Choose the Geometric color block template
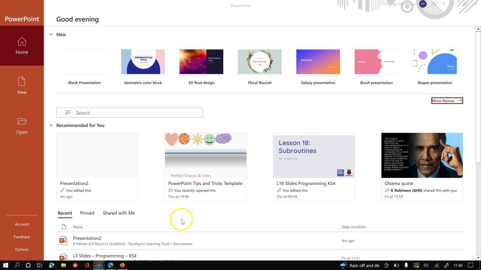Image resolution: width=481 pixels, height=270 pixels. [143, 67]
